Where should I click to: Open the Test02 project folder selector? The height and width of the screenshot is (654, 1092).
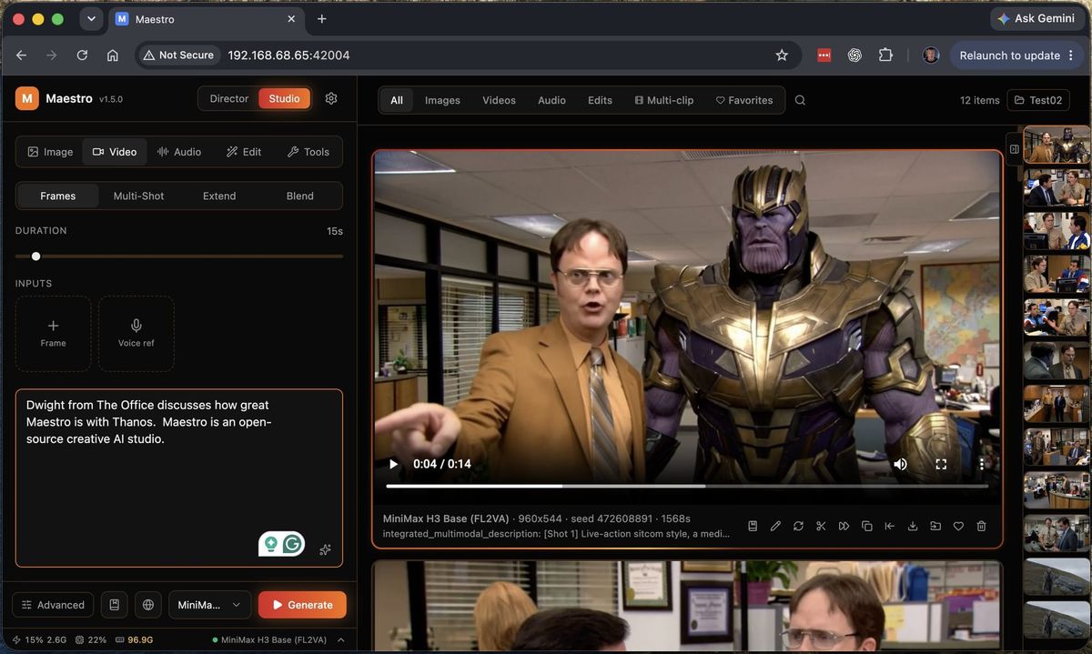tap(1037, 100)
